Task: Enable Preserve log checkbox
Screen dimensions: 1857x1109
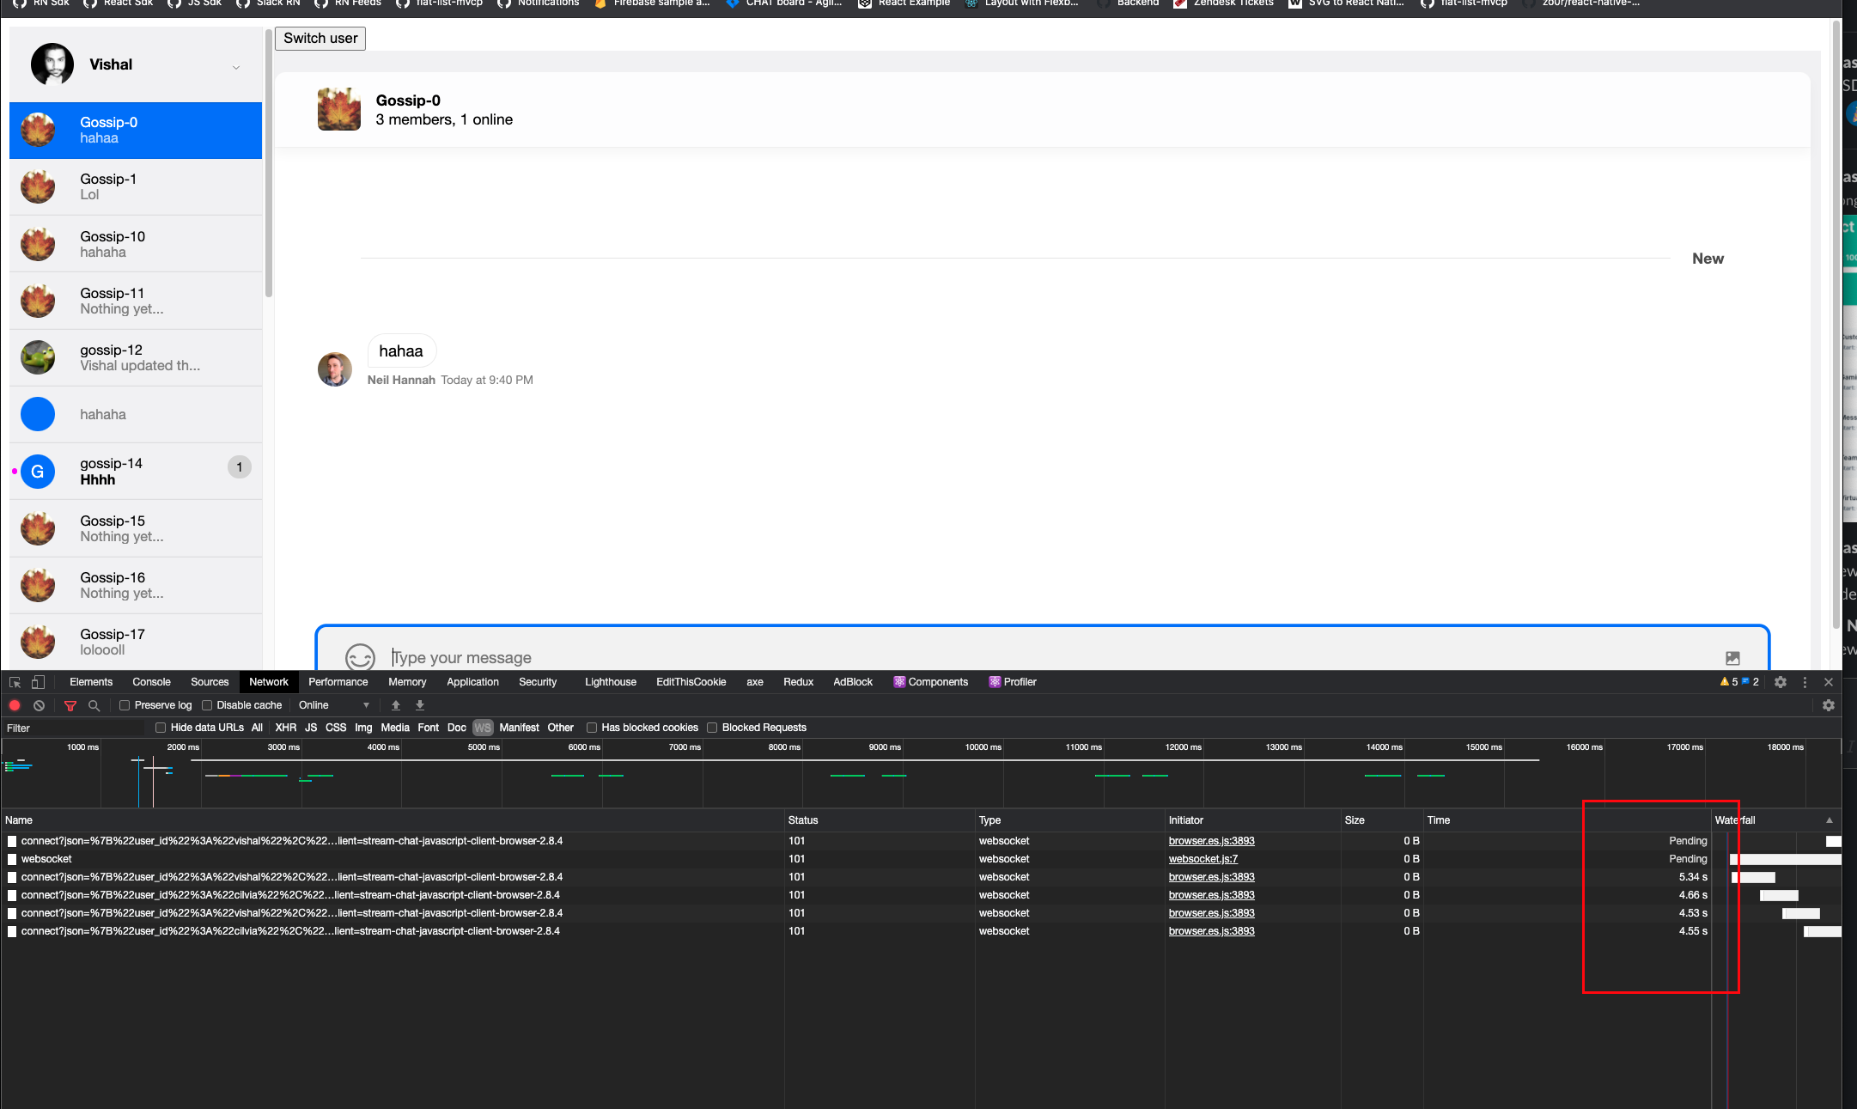Action: (125, 705)
